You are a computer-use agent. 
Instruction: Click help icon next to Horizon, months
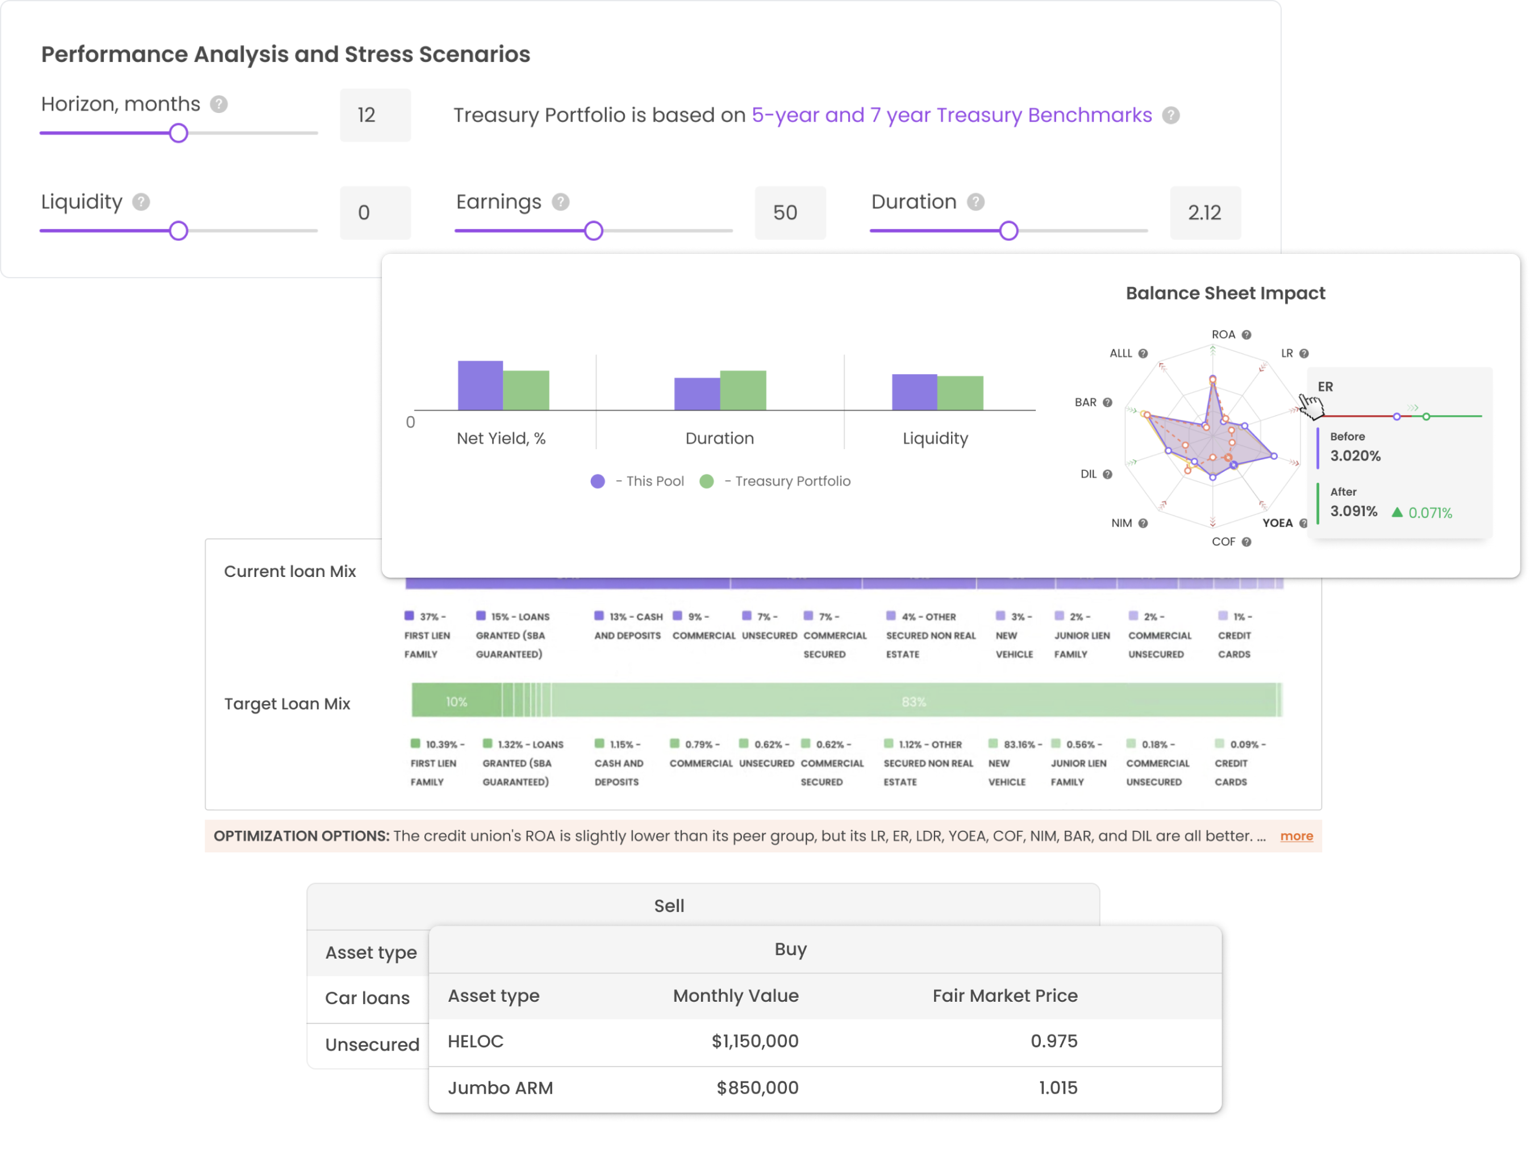tap(219, 104)
